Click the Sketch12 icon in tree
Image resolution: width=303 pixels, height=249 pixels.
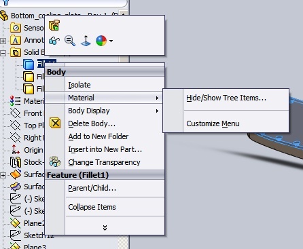(16, 235)
